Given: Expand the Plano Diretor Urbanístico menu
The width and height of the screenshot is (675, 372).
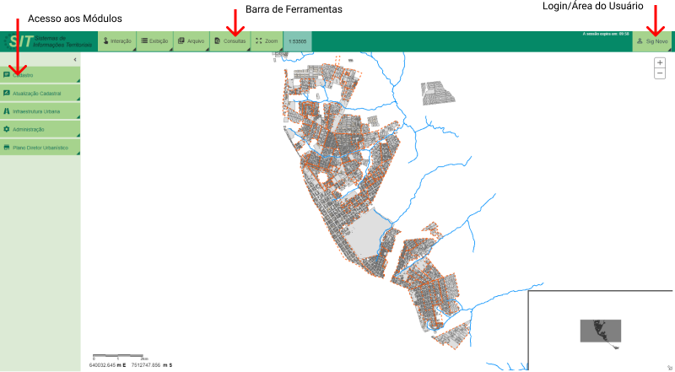Looking at the screenshot, I should tap(40, 147).
